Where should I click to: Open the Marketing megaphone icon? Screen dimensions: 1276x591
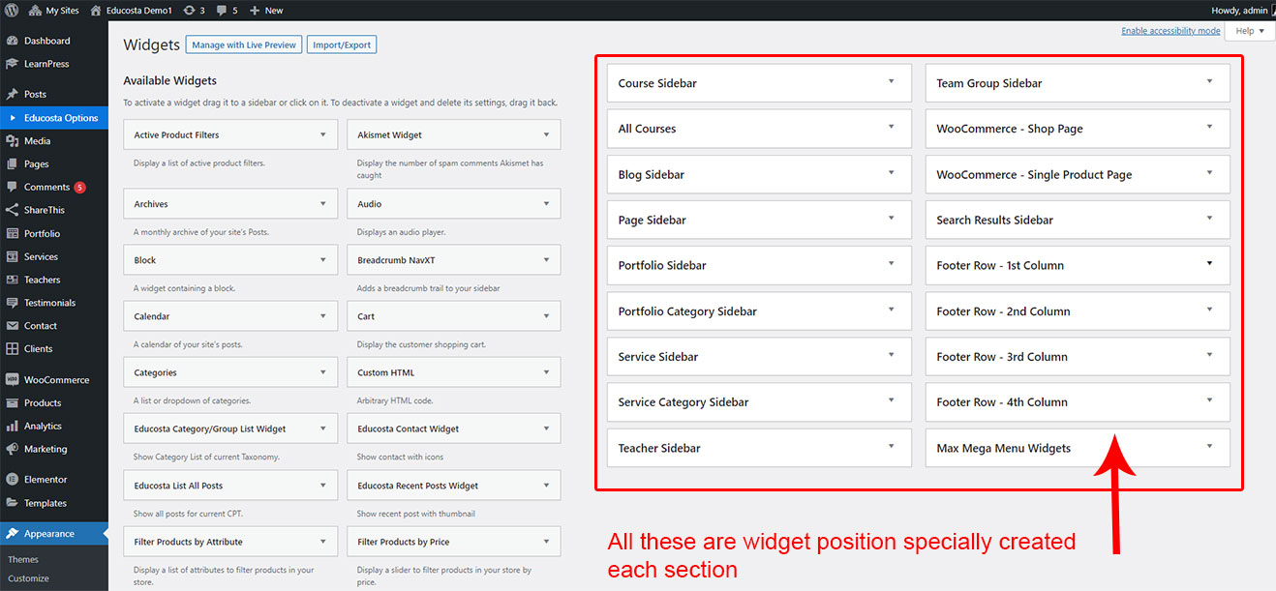click(12, 450)
